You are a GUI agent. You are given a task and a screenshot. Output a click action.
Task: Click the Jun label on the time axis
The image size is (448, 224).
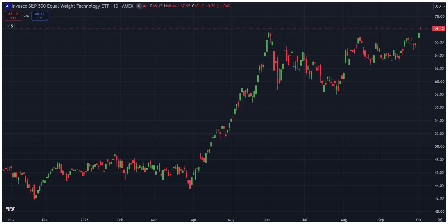pyautogui.click(x=267, y=220)
